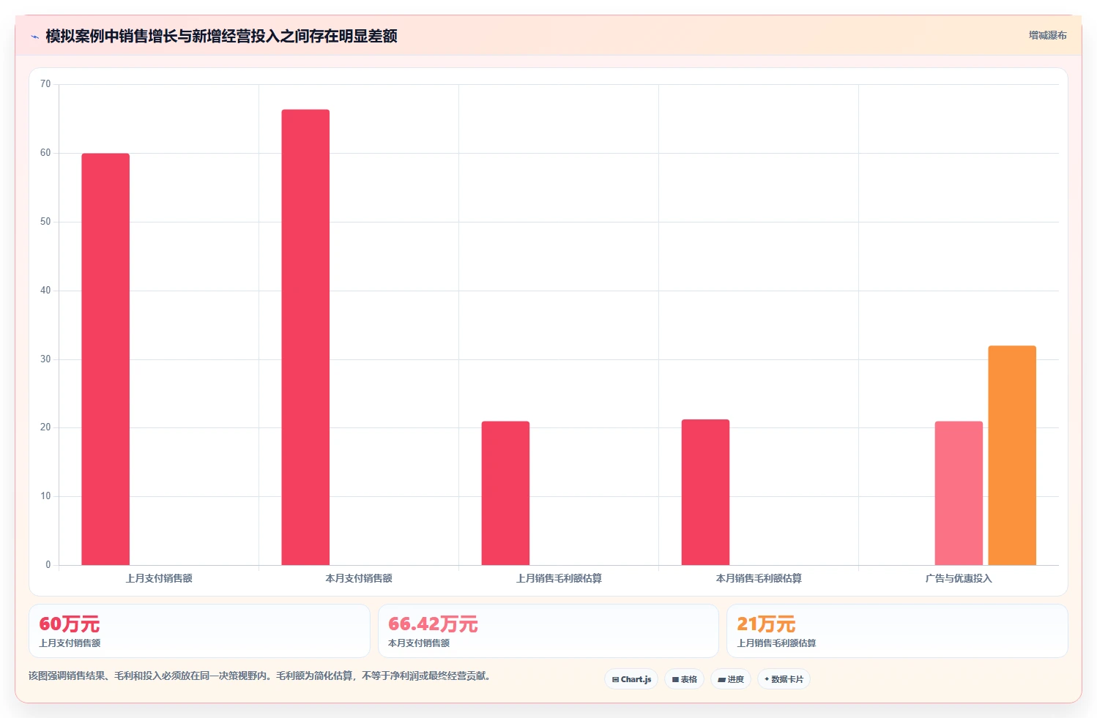The image size is (1097, 718).
Task: Click the y-axis value 40
Action: 45,291
